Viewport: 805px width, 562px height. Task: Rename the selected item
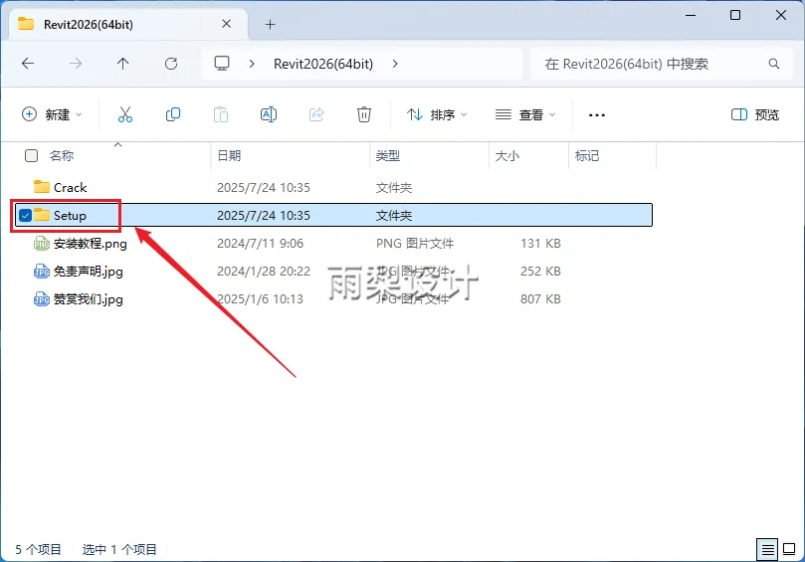[x=269, y=114]
